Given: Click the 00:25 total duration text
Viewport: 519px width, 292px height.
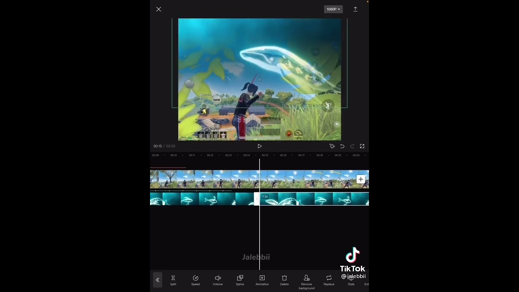Looking at the screenshot, I should (171, 146).
